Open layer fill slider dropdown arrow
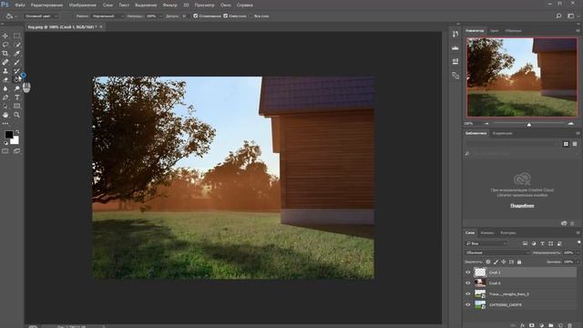583x328 pixels. point(578,261)
